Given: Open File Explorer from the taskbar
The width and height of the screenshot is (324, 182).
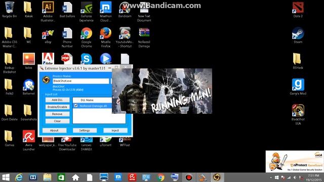Looking at the screenshot, I should click(47, 177).
